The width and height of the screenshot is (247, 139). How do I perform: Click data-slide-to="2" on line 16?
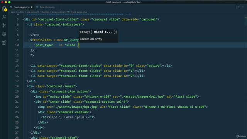(119, 76)
